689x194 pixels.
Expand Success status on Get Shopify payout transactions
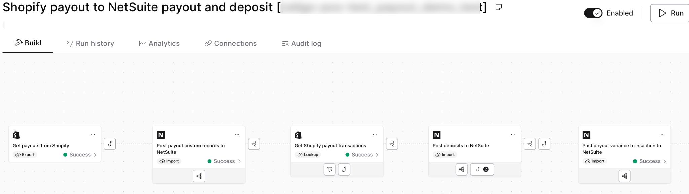click(x=362, y=155)
